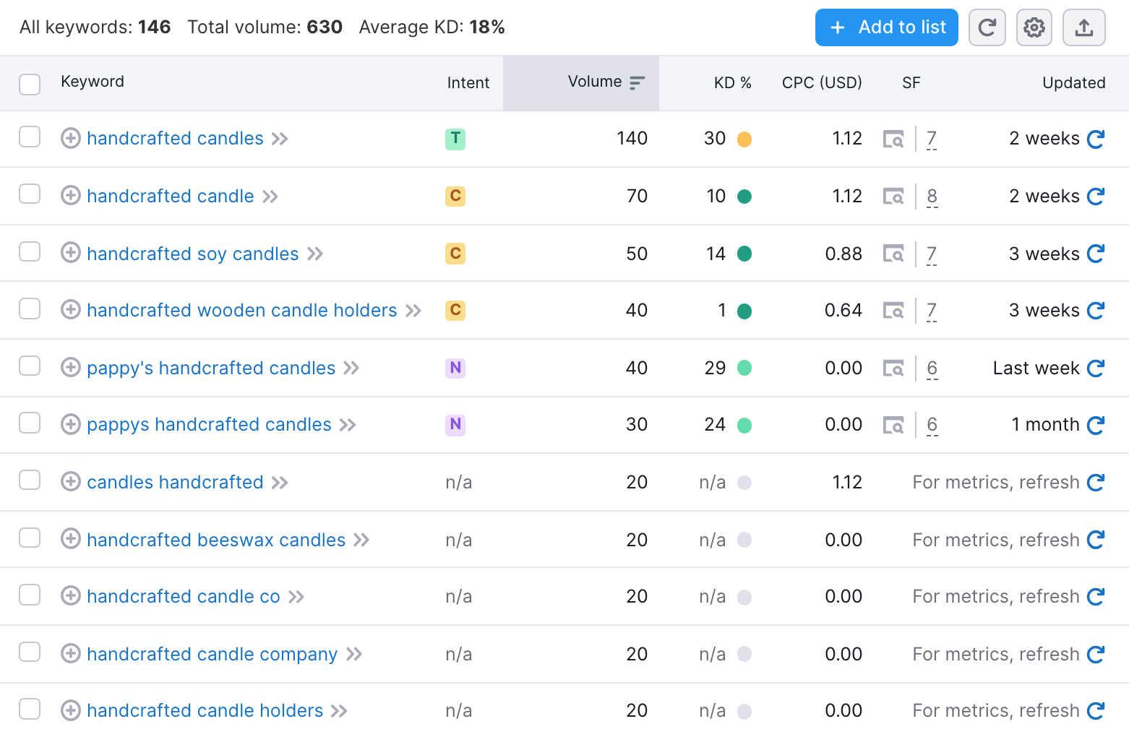Open the SF count link for handcrafted candles

pyautogui.click(x=932, y=139)
